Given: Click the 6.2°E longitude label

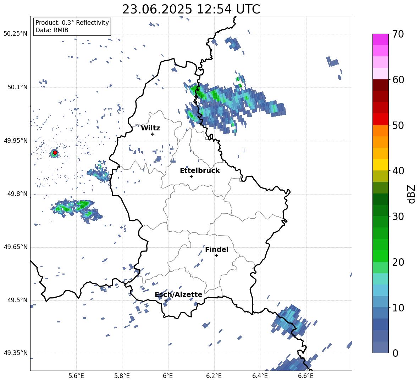Looking at the screenshot, I should coord(214,376).
